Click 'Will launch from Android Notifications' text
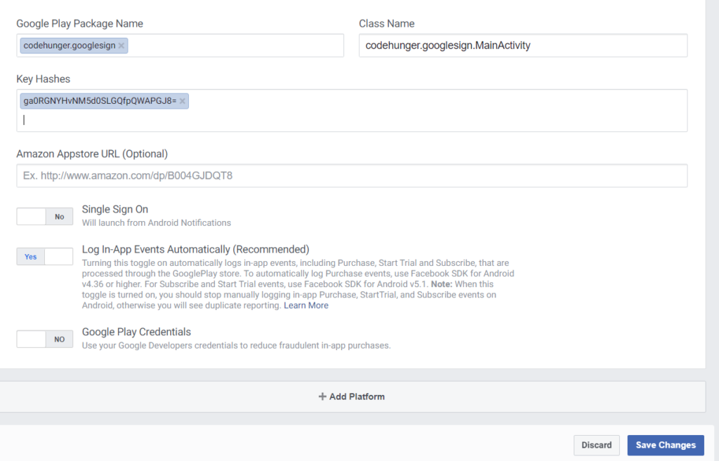Image resolution: width=719 pixels, height=461 pixels. pos(157,223)
